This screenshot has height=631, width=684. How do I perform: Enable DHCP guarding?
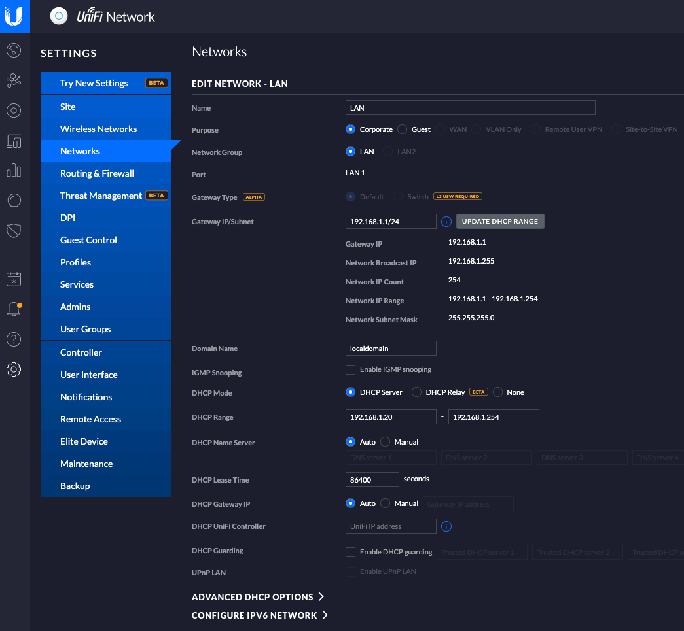[350, 552]
